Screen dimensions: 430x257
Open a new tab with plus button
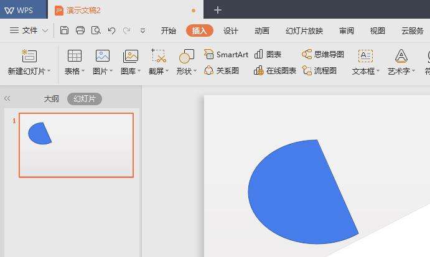[218, 10]
